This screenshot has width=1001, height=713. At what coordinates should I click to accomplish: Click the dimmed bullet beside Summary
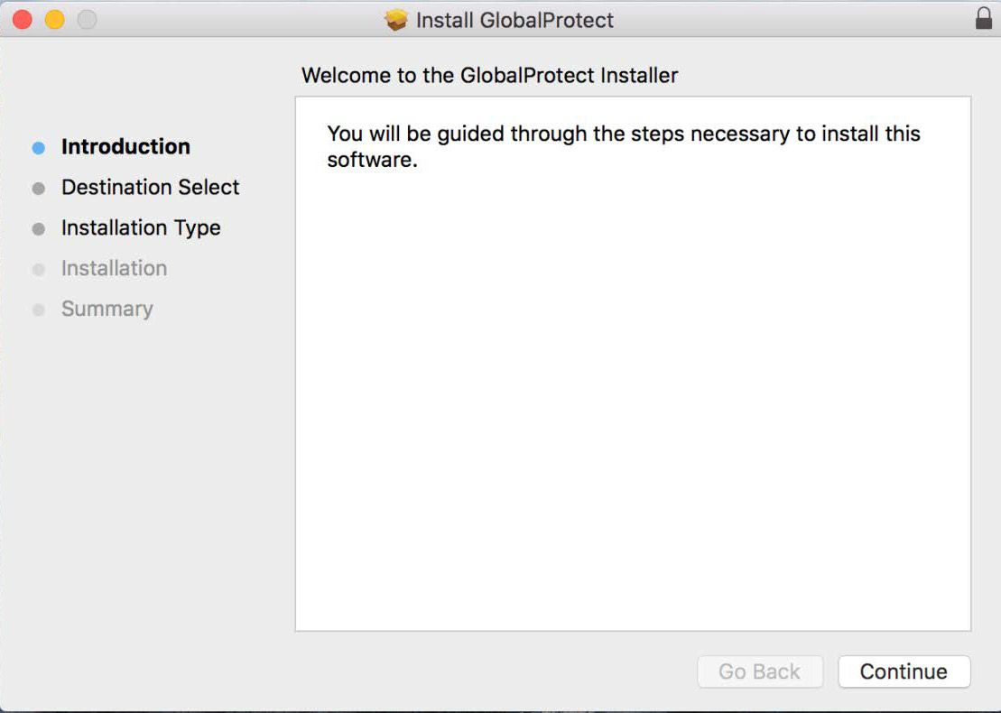[x=38, y=310]
